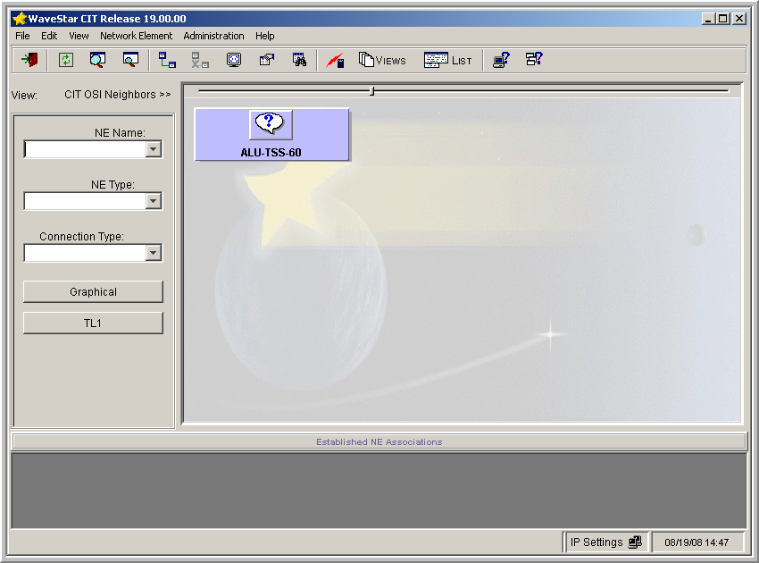Click the ALU-TSS-60 label text

pyautogui.click(x=271, y=153)
